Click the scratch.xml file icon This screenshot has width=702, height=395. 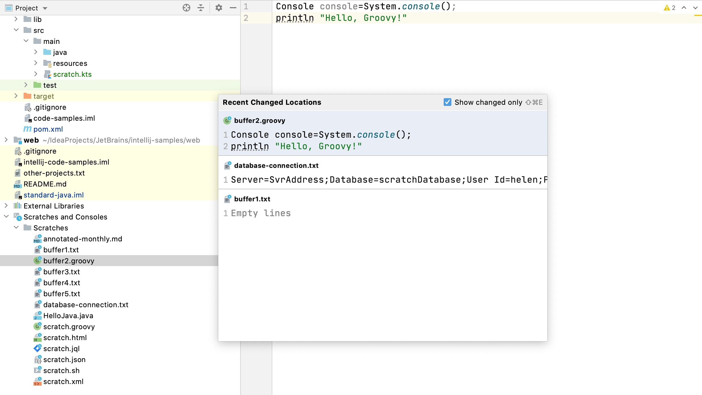(37, 381)
